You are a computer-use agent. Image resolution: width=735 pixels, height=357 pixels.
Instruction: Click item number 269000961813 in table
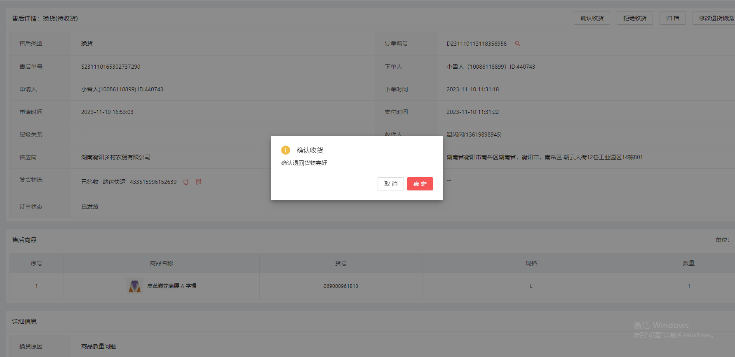[x=340, y=286]
